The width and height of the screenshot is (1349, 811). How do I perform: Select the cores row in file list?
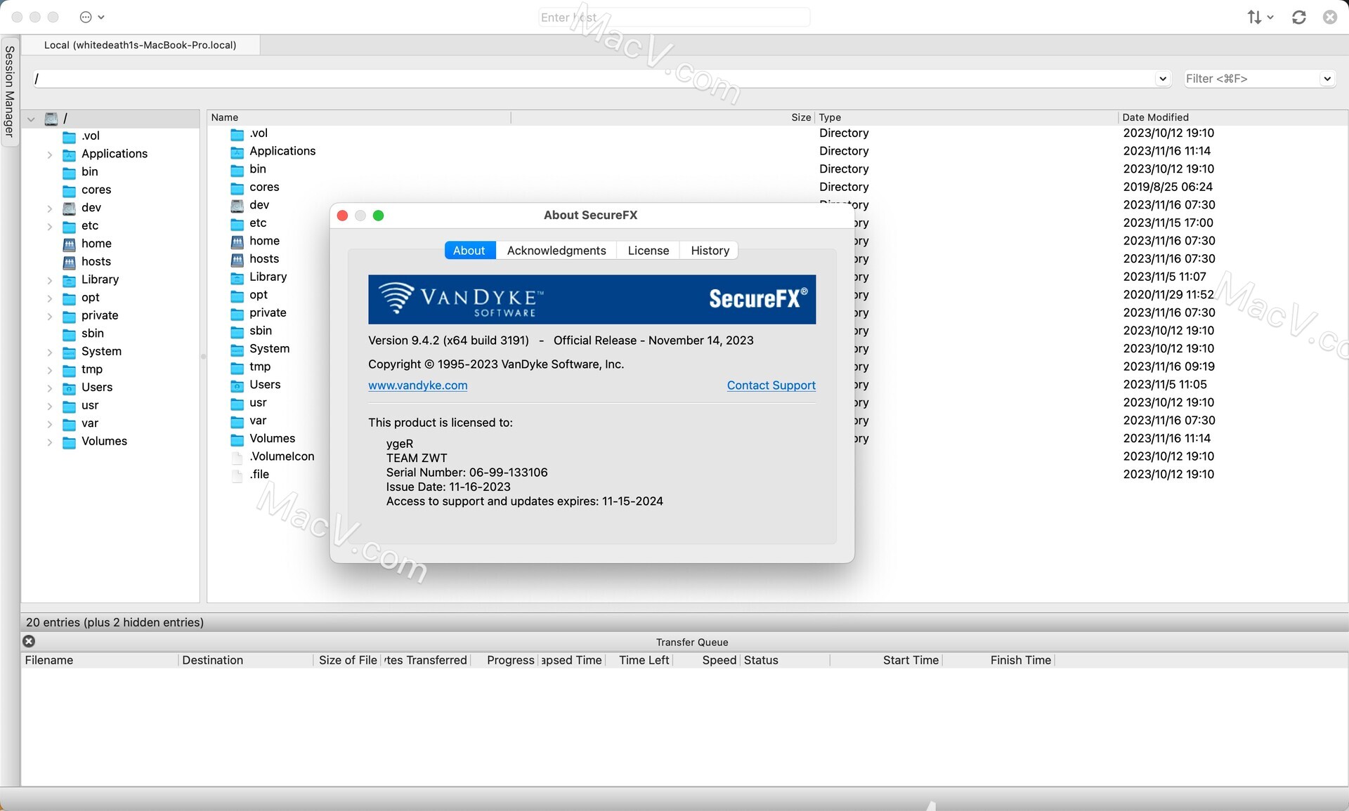click(776, 187)
